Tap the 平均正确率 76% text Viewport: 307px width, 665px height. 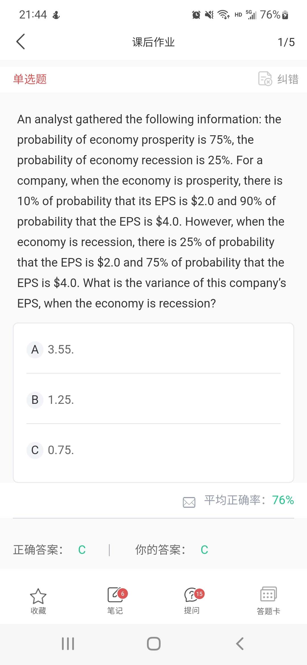(249, 500)
